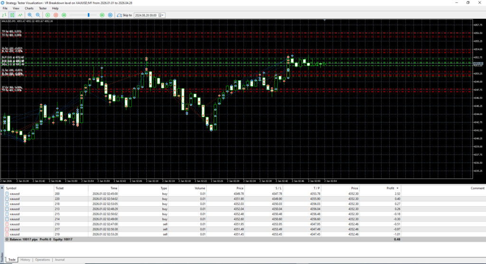
Task: Select profit value -1.01
Action: [x=397, y=234]
